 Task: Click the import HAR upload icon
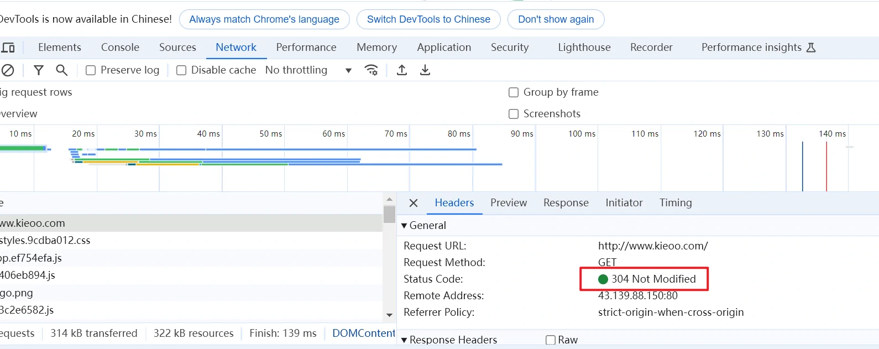coord(402,70)
